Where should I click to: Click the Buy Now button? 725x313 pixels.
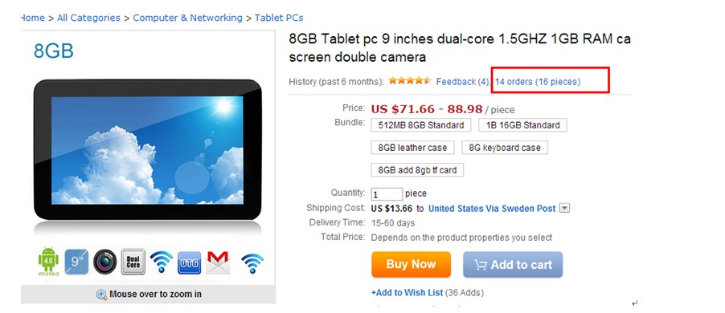[411, 265]
